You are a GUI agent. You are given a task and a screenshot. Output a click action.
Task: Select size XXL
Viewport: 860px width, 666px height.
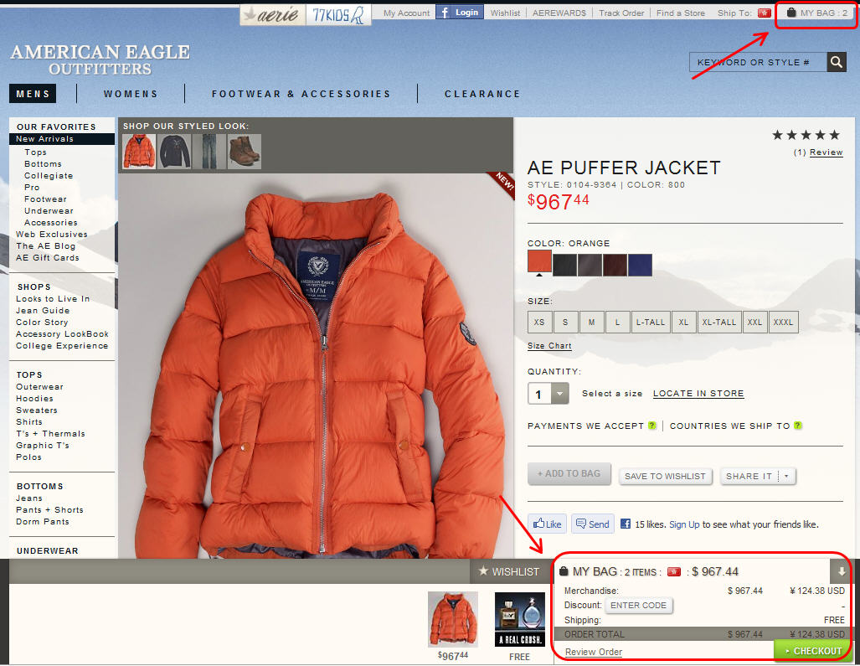pos(754,322)
